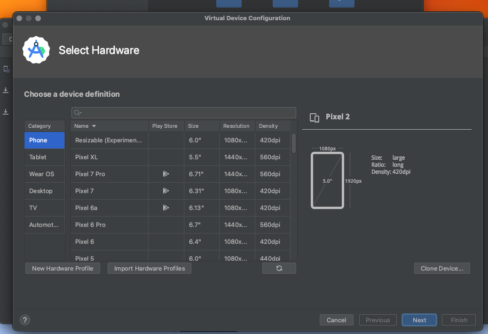Screen dimensions: 488x334
Task: Click the Category column header
Action: point(45,126)
